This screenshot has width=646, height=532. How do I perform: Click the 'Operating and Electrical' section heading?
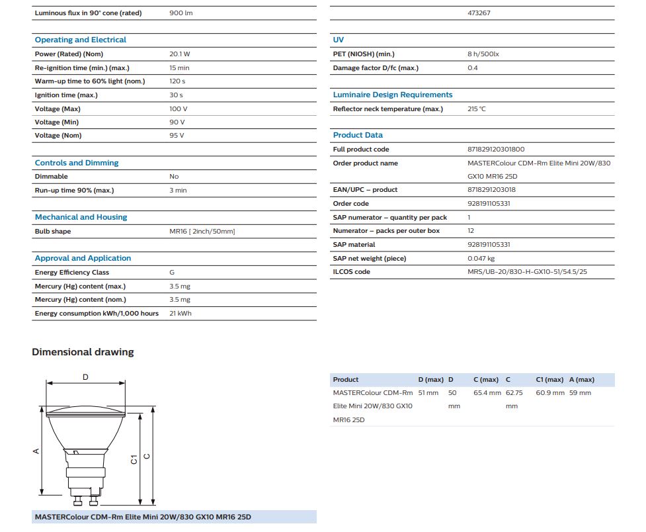pyautogui.click(x=81, y=40)
